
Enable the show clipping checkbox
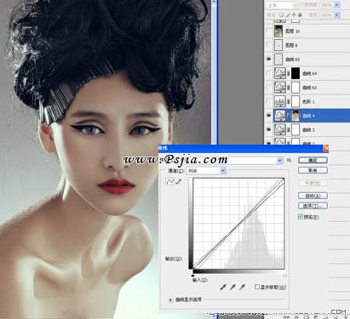coord(257,287)
